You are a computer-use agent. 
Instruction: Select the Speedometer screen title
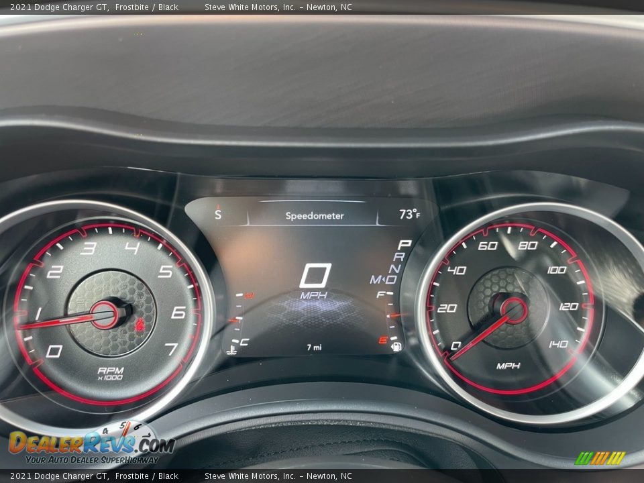(315, 215)
